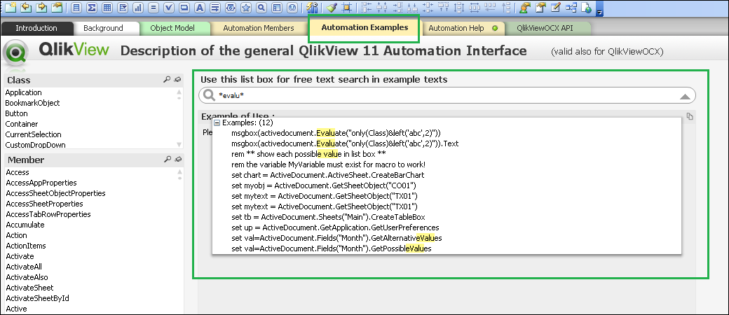Viewport: 729px width, 315px height.
Task: Toggle the WebView mode globe icon
Action: pyautogui.click(x=587, y=8)
